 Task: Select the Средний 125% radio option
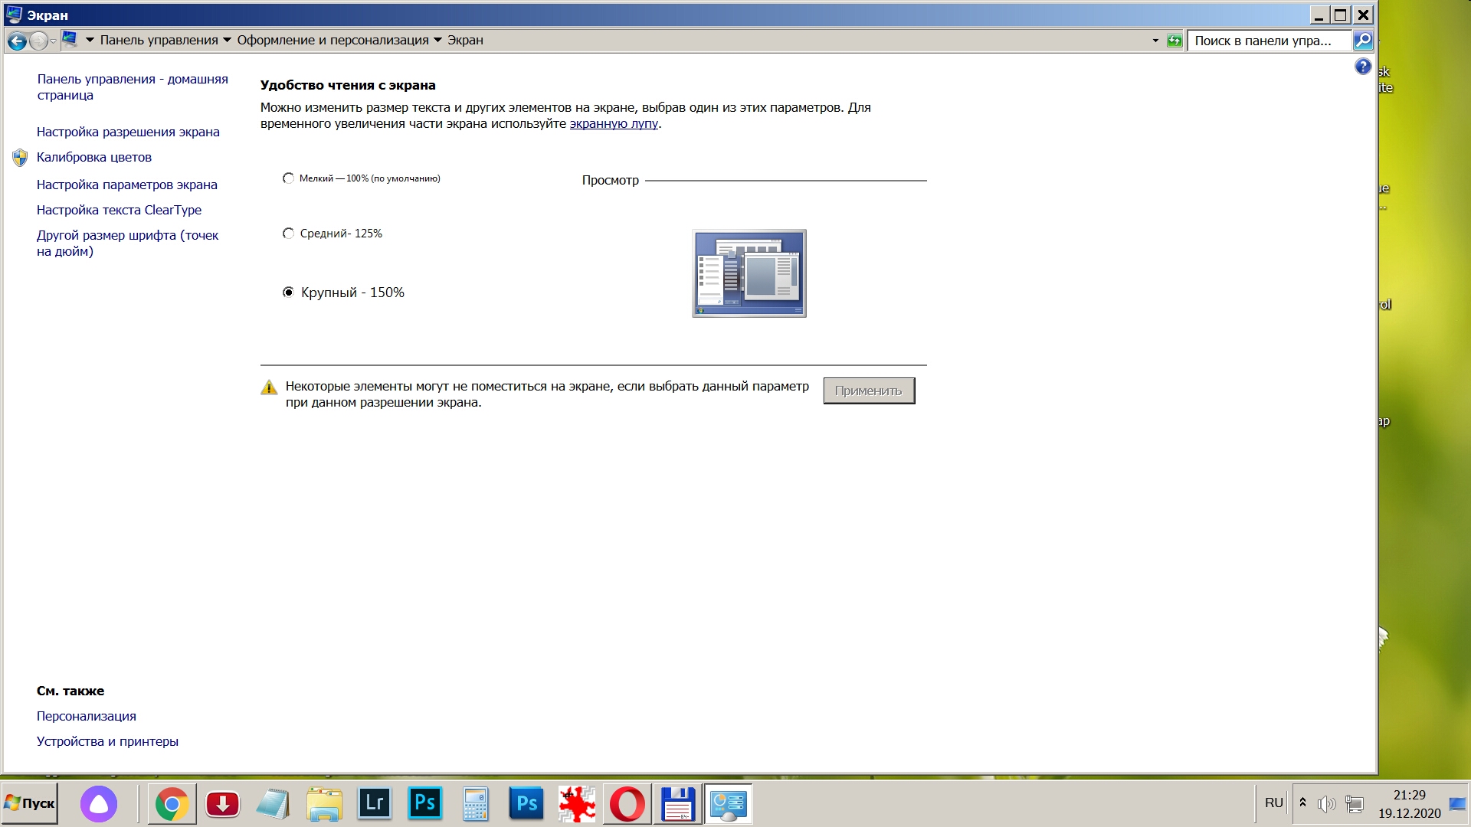coord(288,234)
